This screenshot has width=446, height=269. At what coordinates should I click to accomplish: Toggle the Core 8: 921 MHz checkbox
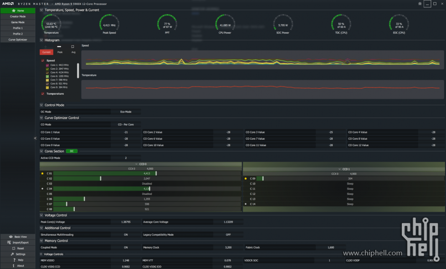(47, 84)
